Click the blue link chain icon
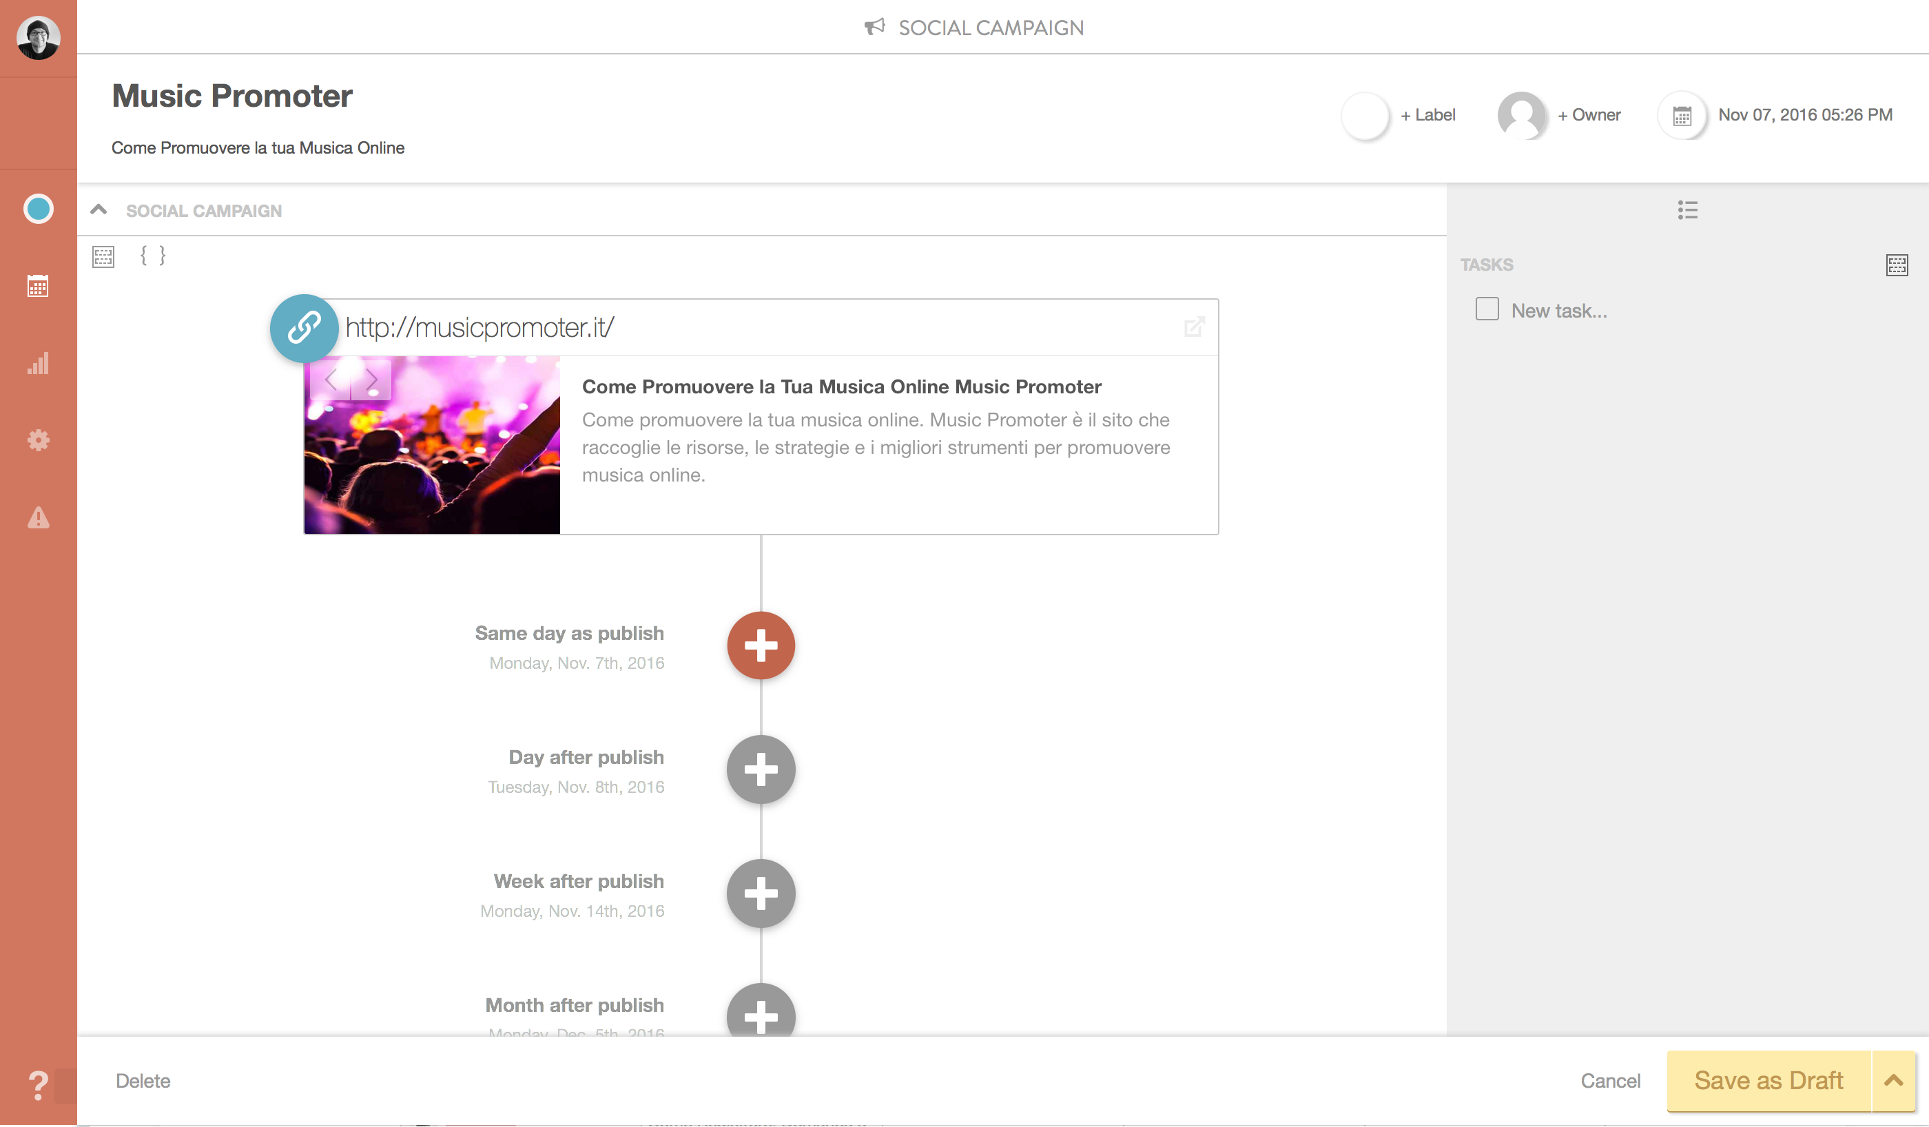1929x1127 pixels. click(305, 328)
